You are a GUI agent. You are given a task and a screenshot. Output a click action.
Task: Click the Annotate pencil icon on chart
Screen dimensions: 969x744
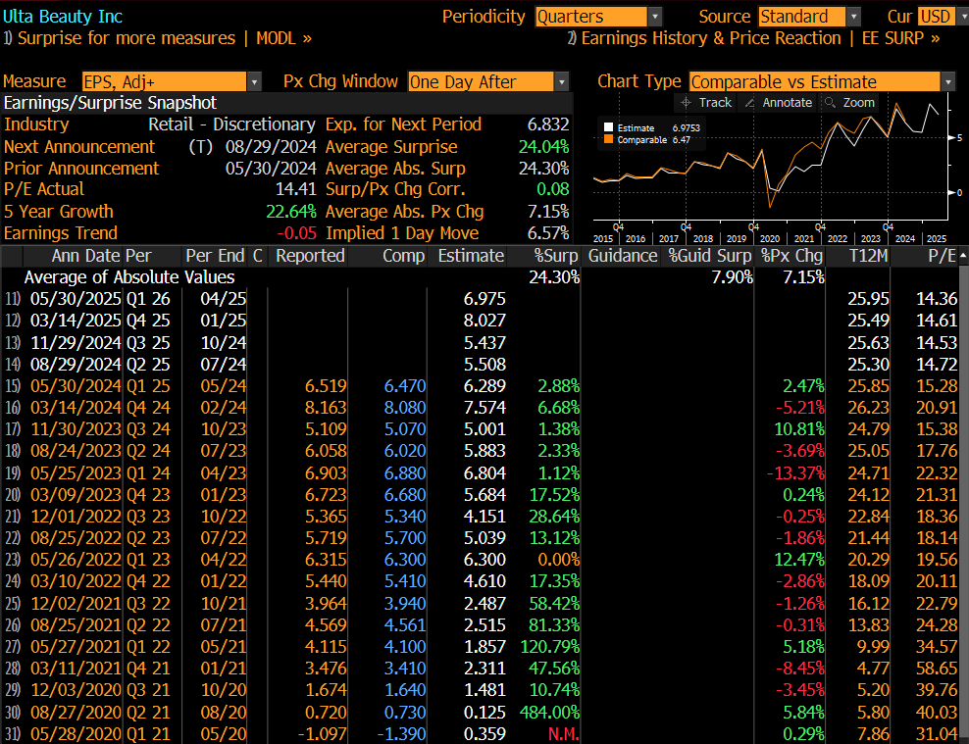pos(749,103)
